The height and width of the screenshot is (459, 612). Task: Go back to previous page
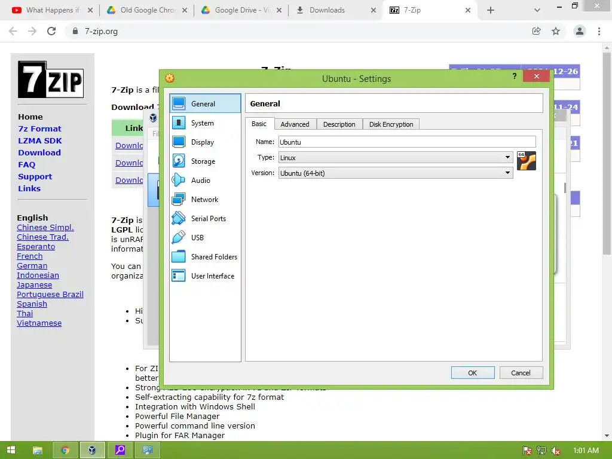tap(13, 31)
